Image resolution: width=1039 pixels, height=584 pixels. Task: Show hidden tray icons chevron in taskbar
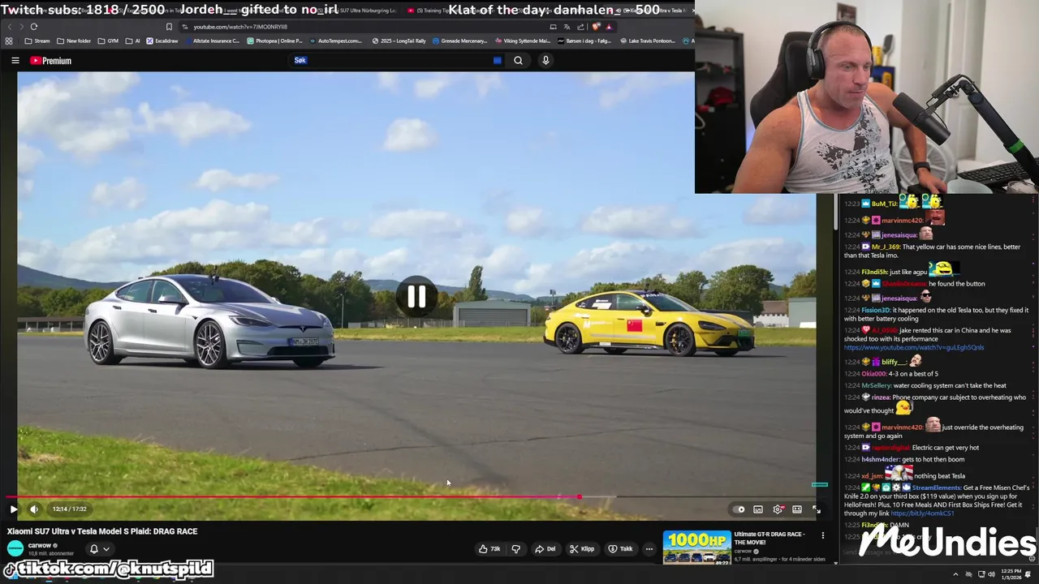955,574
